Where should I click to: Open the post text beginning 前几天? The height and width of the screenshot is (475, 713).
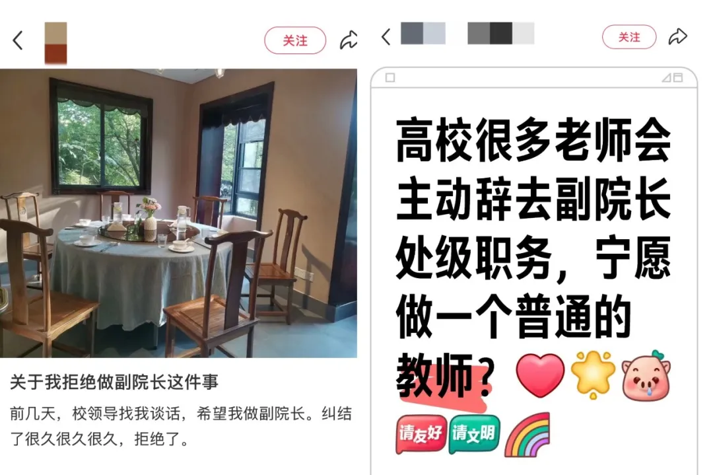coord(181,426)
